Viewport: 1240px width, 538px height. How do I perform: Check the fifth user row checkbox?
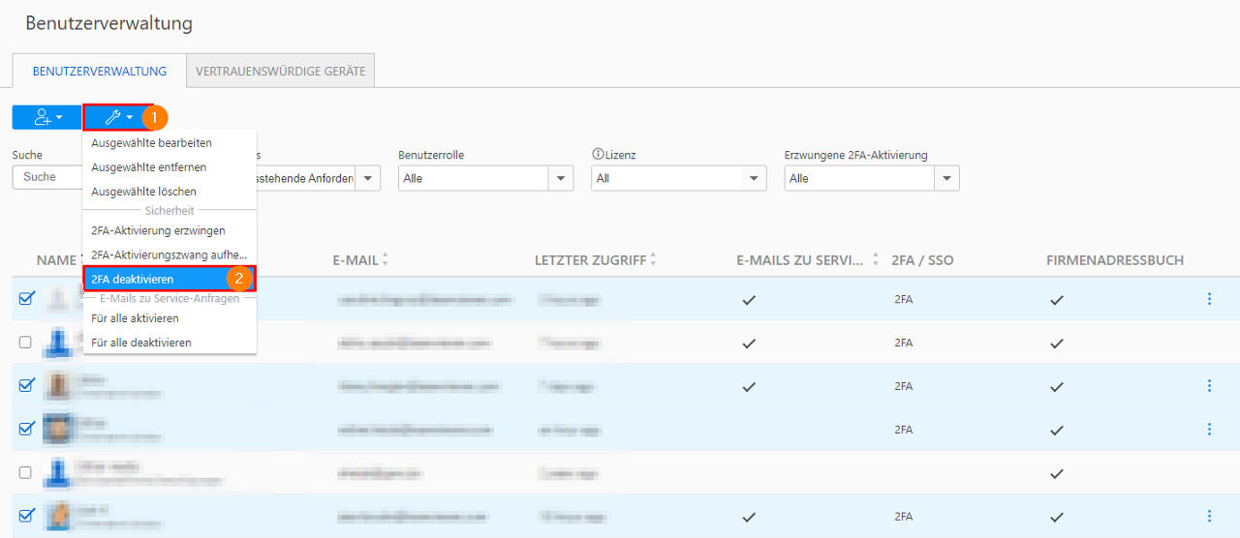pos(26,472)
